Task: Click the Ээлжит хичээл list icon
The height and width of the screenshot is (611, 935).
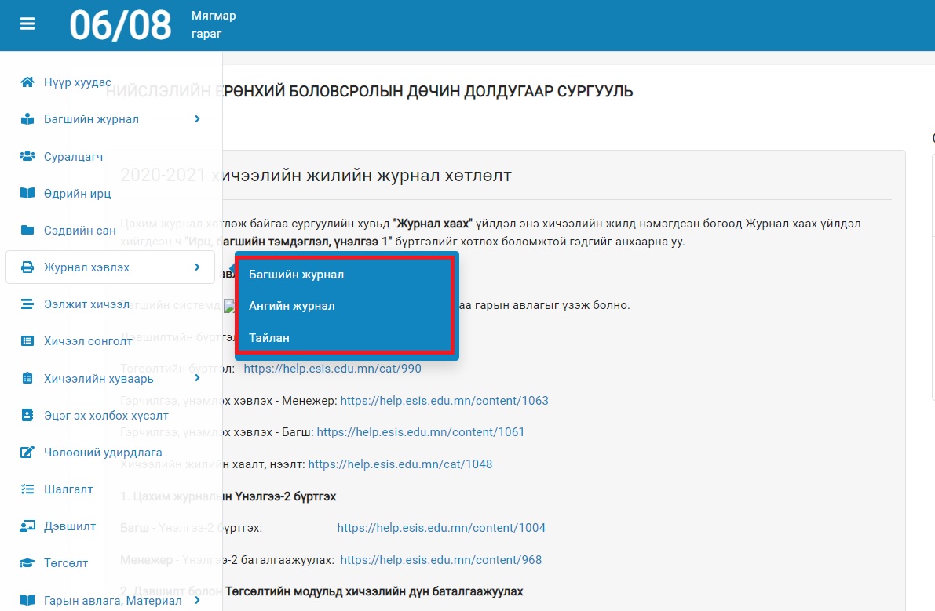Action: (x=27, y=304)
